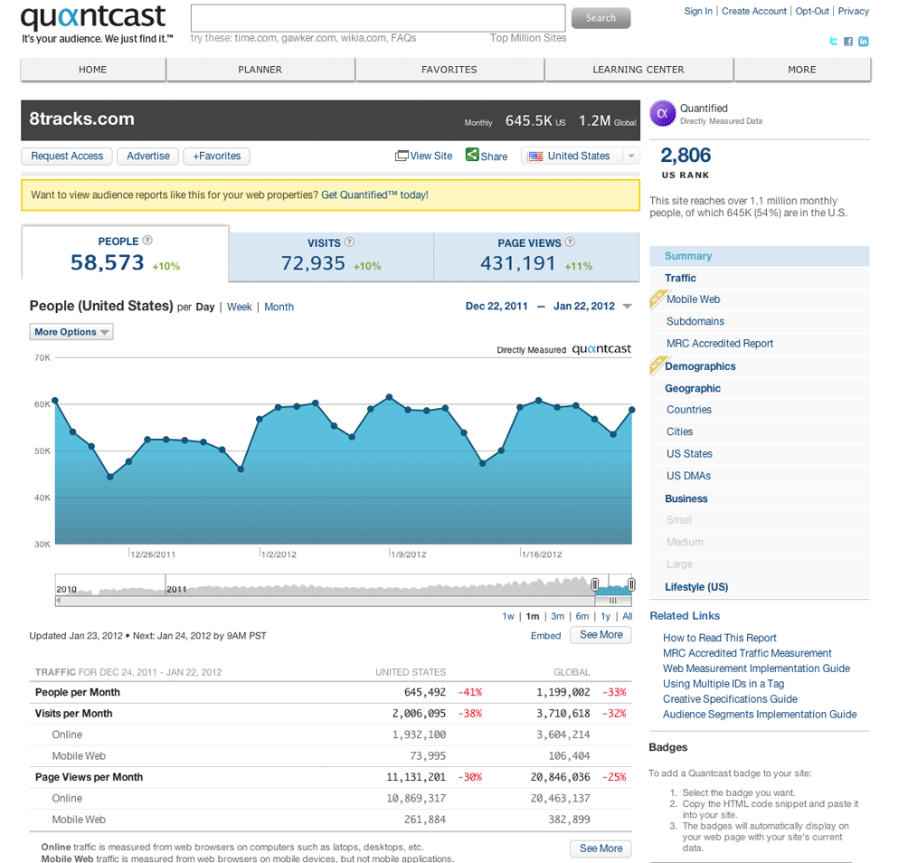Click the View Site window icon
Screen dimensions: 908x863
[402, 156]
